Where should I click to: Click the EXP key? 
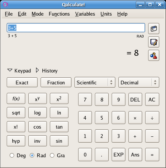point(118,155)
